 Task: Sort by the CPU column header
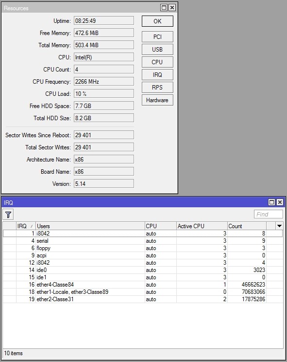click(161, 226)
